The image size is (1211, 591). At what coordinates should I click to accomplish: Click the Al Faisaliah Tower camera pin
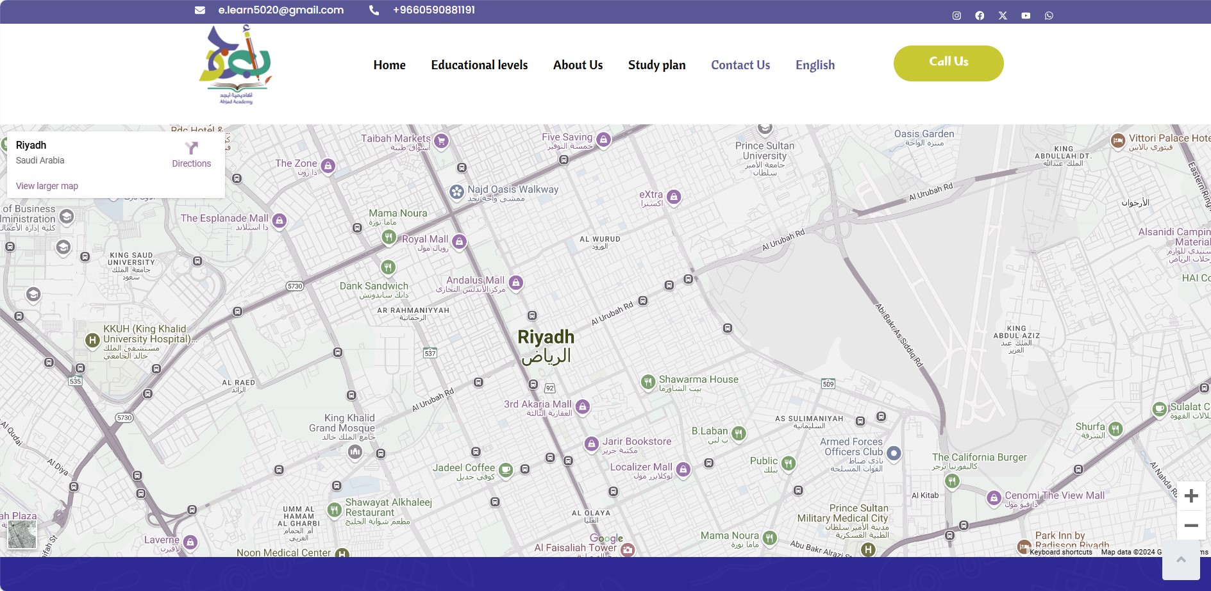(628, 550)
